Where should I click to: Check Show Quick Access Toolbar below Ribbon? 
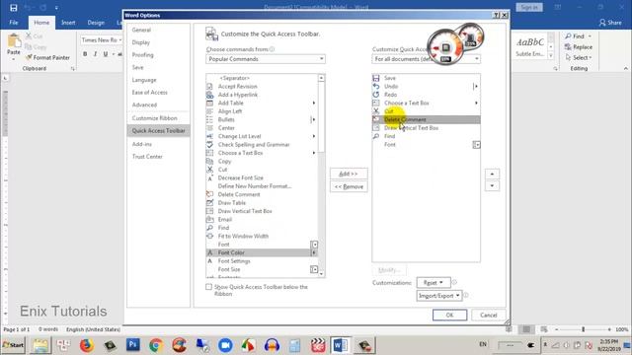coord(208,287)
